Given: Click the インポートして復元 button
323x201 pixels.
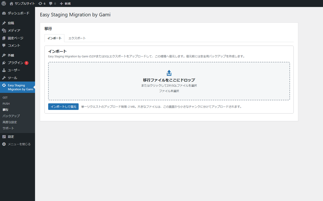Looking at the screenshot, I should 63,107.
